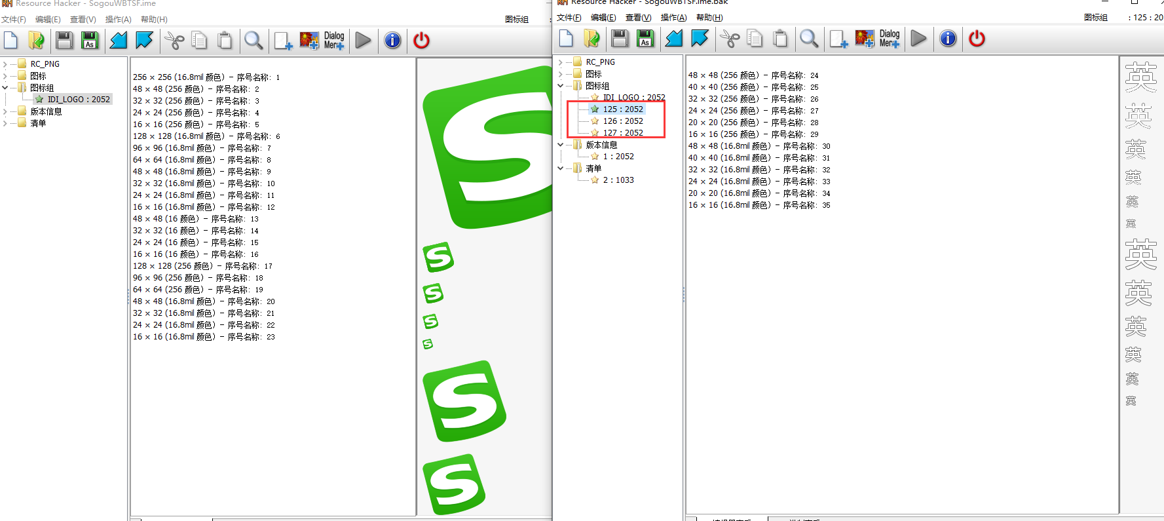Click Dialog Menu icon in right window

pos(890,39)
